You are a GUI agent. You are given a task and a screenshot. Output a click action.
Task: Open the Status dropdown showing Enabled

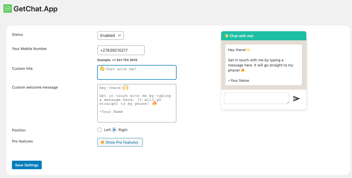[x=110, y=35]
